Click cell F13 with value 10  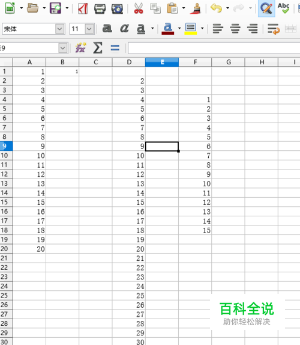195,184
